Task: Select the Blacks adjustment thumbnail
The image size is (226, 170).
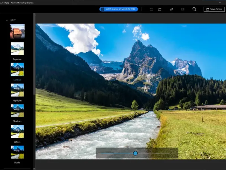Action: coord(17,152)
